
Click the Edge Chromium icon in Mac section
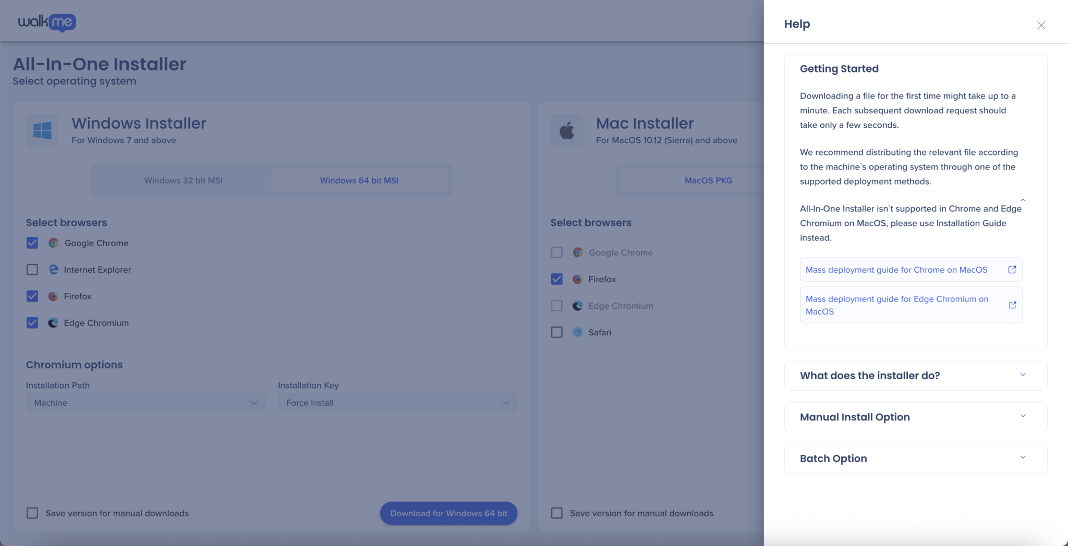pyautogui.click(x=577, y=306)
